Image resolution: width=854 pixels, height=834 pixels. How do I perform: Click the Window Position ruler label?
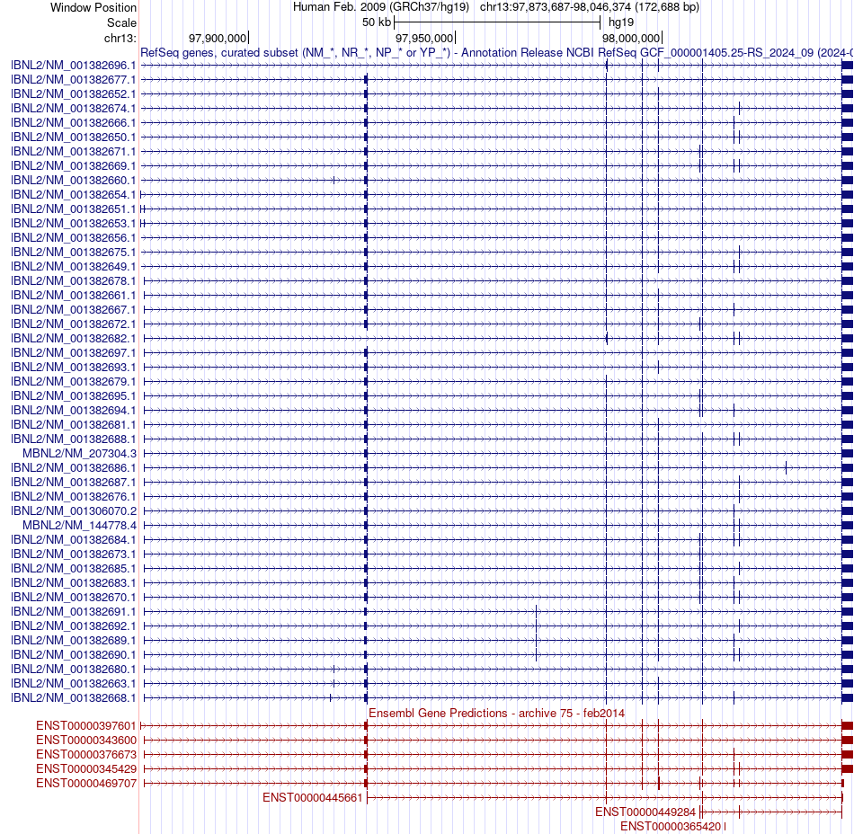(93, 7)
